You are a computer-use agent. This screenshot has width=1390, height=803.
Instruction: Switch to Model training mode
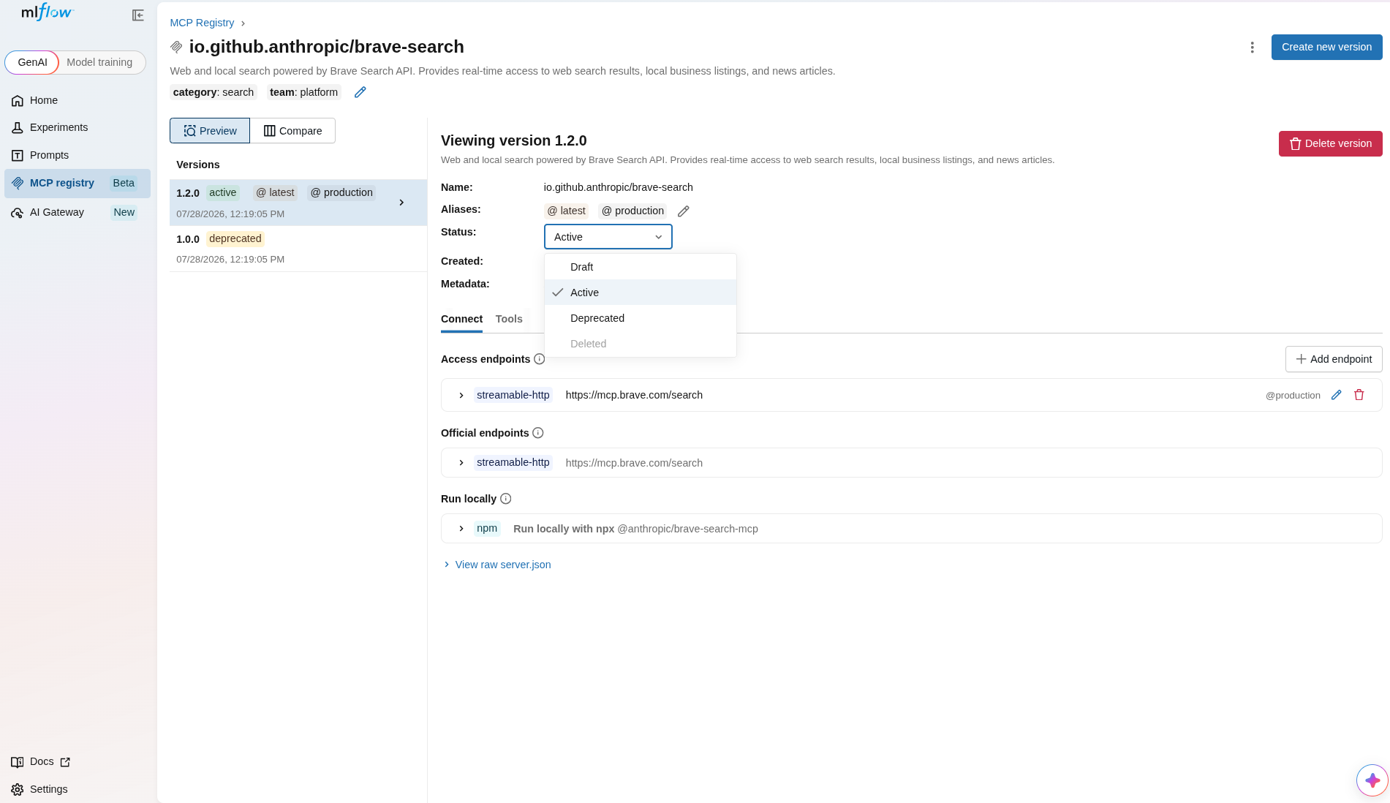[99, 62]
